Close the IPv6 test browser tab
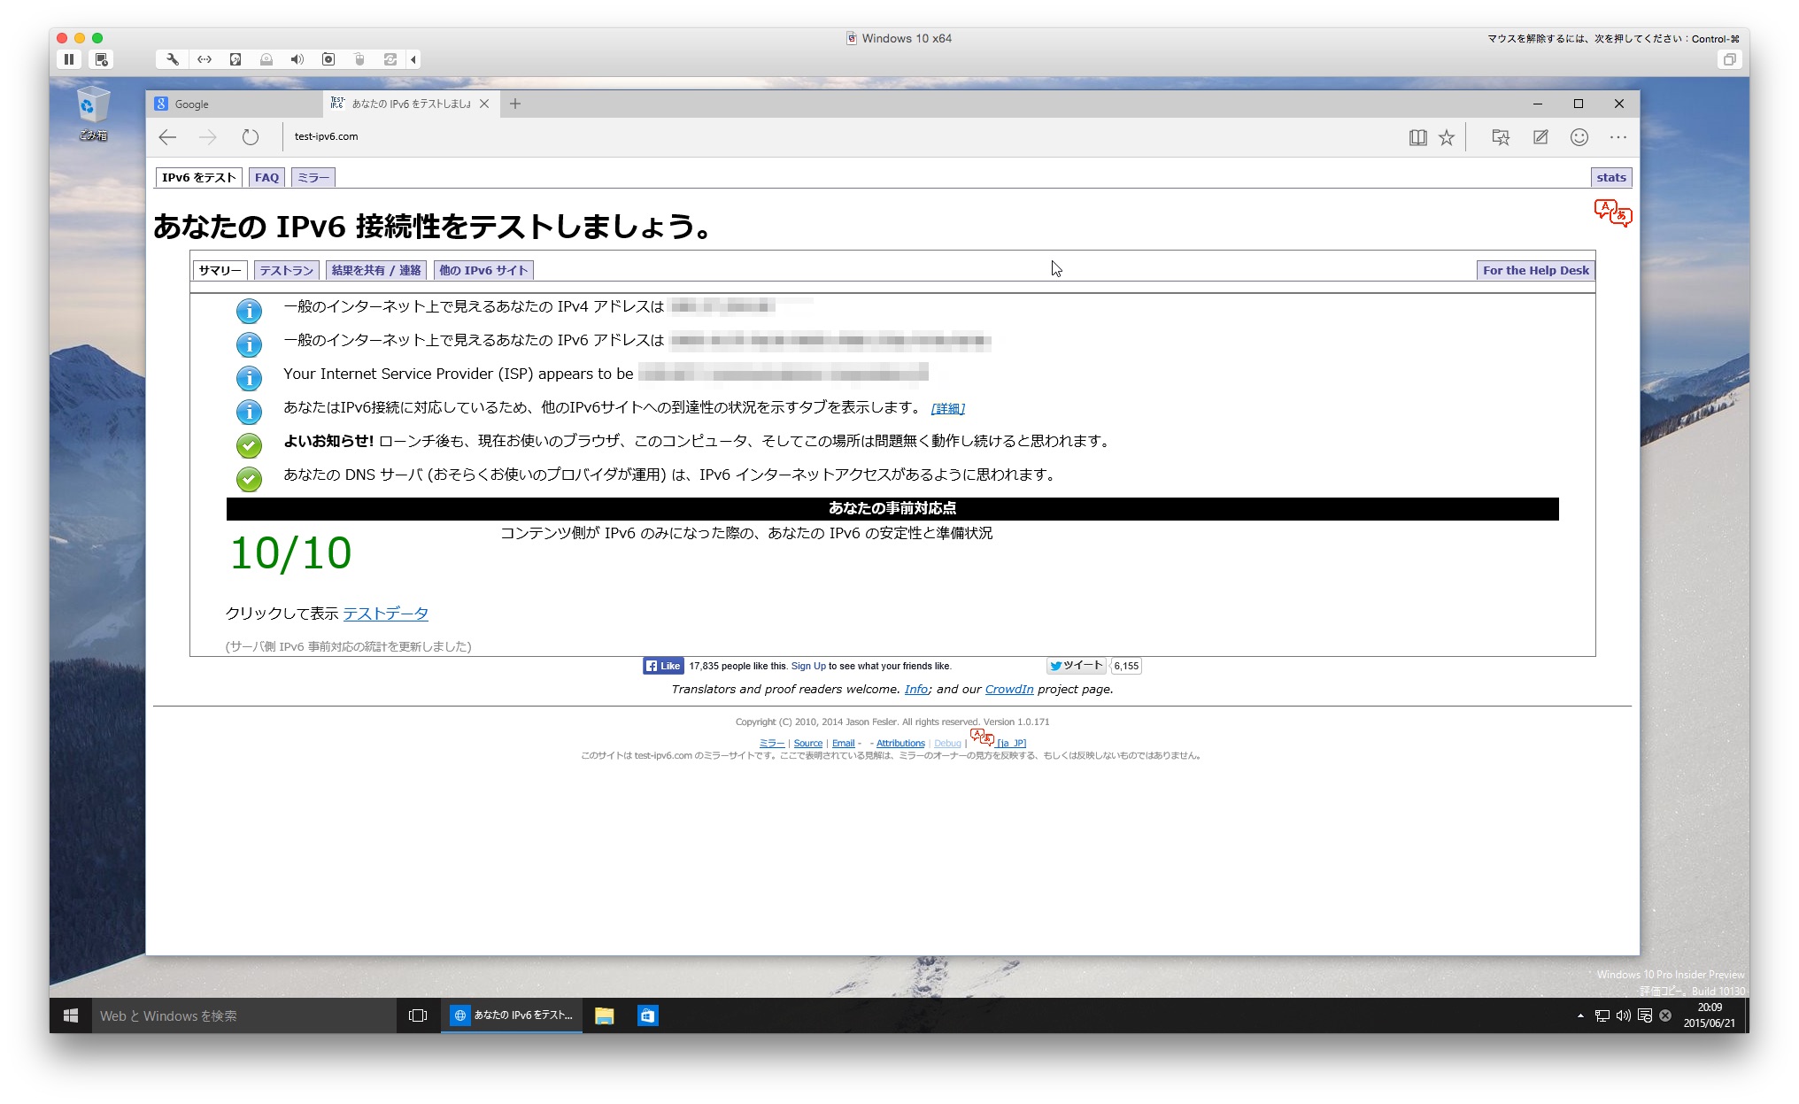The height and width of the screenshot is (1104, 1799). tap(484, 104)
